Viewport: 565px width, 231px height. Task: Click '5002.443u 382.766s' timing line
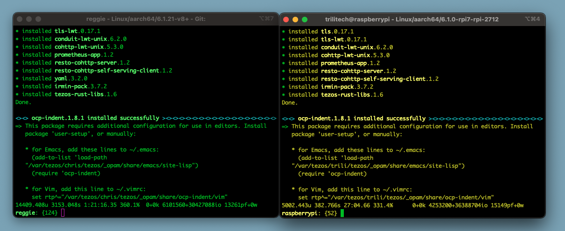[x=403, y=205]
